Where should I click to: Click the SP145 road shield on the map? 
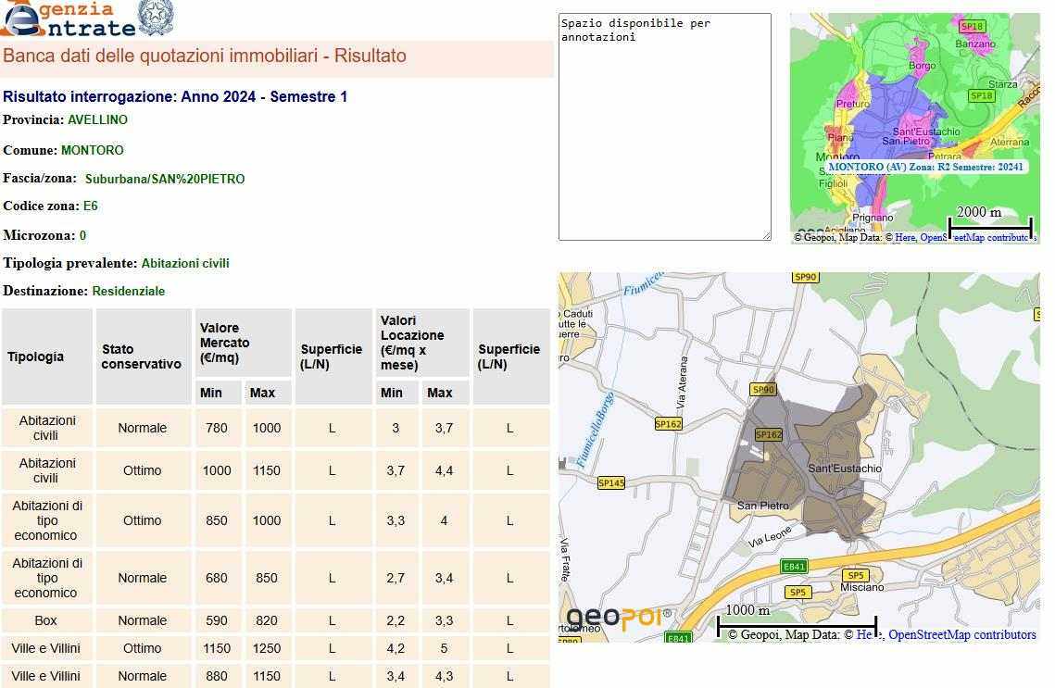pyautogui.click(x=611, y=482)
